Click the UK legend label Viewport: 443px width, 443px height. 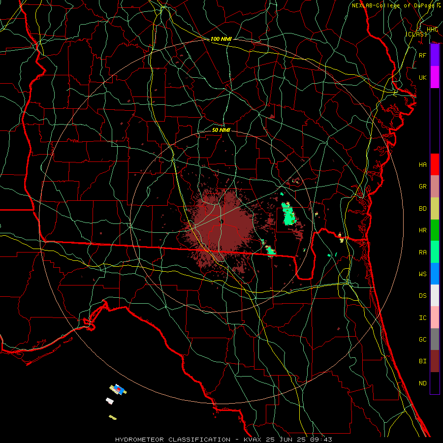point(422,77)
